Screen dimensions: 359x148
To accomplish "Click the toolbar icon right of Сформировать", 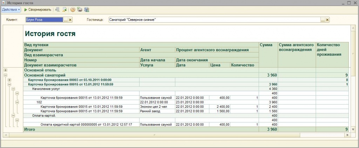I will [x=57, y=9].
